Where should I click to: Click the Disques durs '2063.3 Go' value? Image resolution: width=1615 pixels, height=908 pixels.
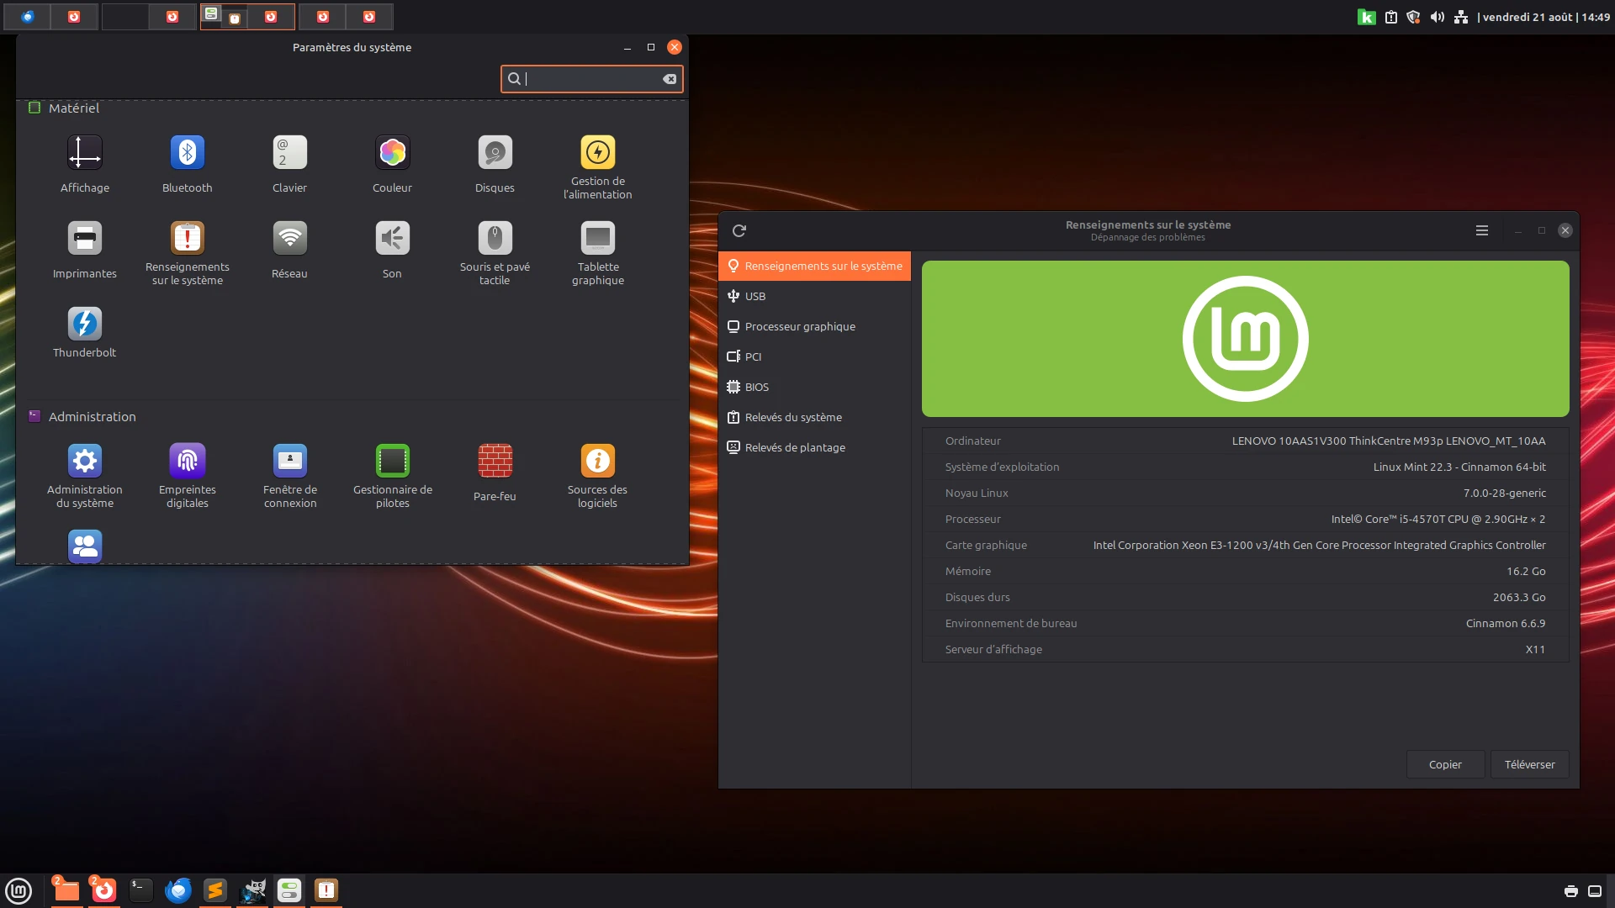click(1519, 597)
